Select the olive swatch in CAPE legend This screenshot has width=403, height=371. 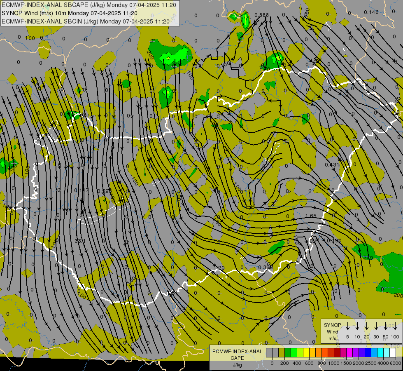click(x=282, y=352)
